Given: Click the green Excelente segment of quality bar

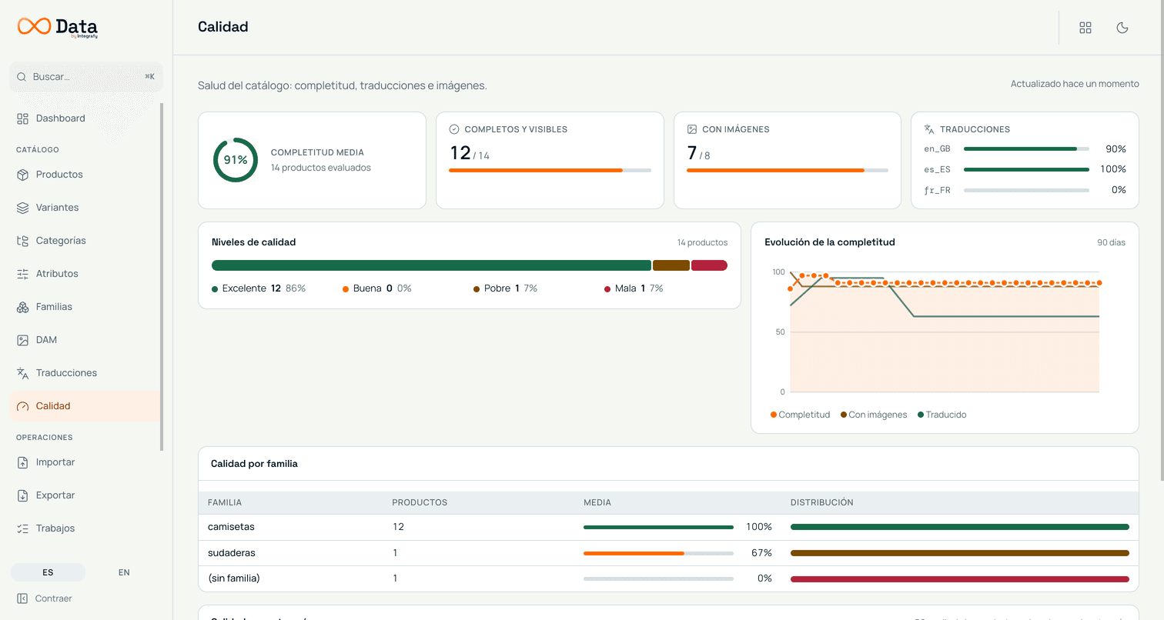Looking at the screenshot, I should coord(431,265).
